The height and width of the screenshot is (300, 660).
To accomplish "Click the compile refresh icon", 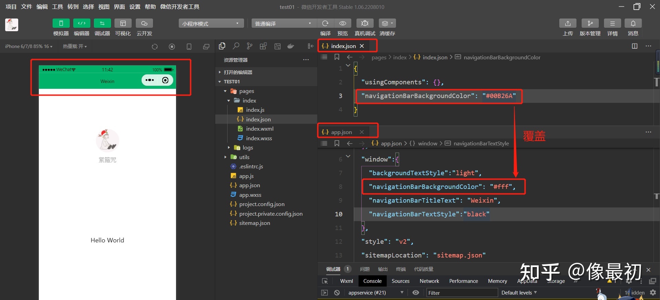I will point(325,23).
